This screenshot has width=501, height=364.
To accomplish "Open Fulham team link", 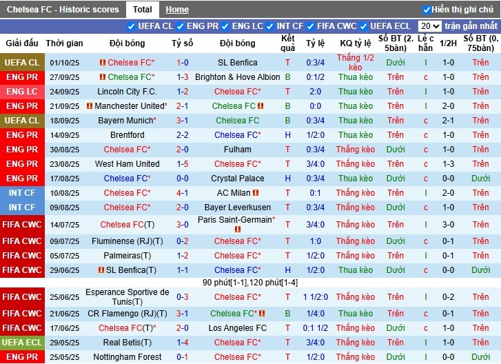I will [x=237, y=149].
